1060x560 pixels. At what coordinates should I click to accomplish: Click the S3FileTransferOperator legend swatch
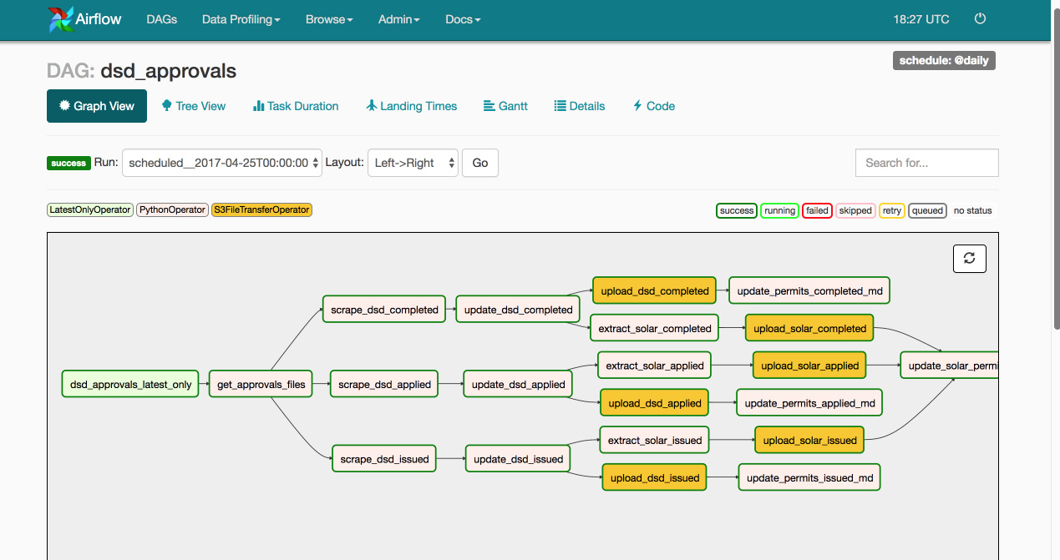pyautogui.click(x=261, y=210)
